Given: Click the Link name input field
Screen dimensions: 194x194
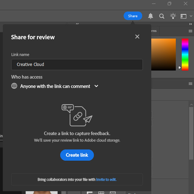Looking at the screenshot, I should pos(77,65).
